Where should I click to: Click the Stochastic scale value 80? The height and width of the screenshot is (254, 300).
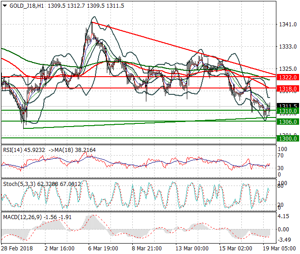[280, 186]
